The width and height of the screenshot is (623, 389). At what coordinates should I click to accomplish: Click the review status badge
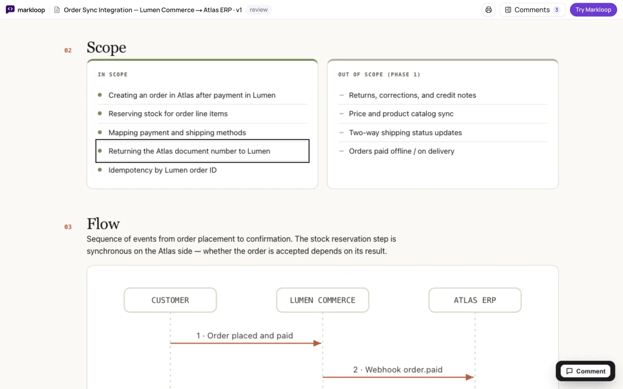259,10
